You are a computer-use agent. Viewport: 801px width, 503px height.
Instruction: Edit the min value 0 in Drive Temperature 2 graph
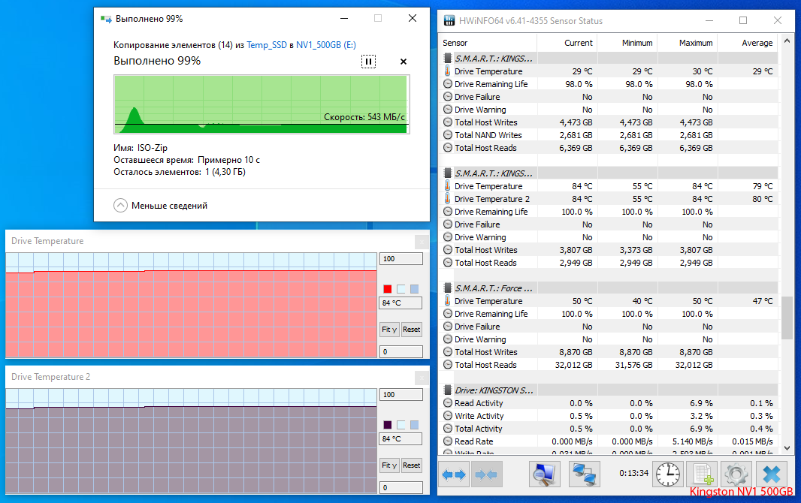pyautogui.click(x=401, y=487)
